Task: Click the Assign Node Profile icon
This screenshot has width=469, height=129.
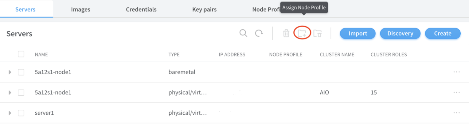Action: point(302,33)
